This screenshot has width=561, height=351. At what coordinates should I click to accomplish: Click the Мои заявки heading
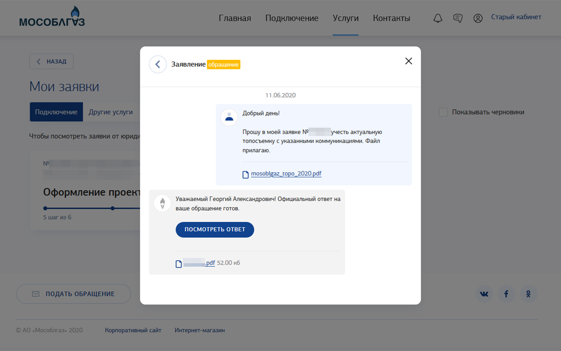click(x=64, y=86)
